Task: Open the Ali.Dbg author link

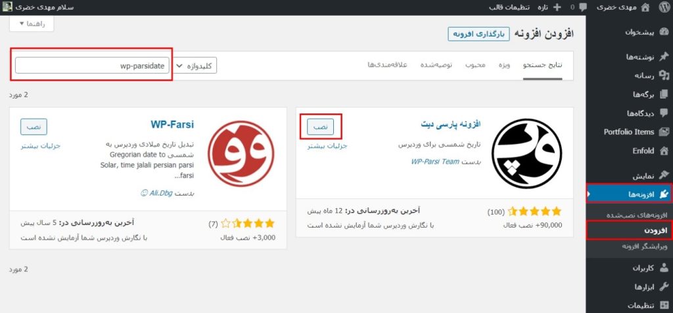Action: tap(160, 193)
